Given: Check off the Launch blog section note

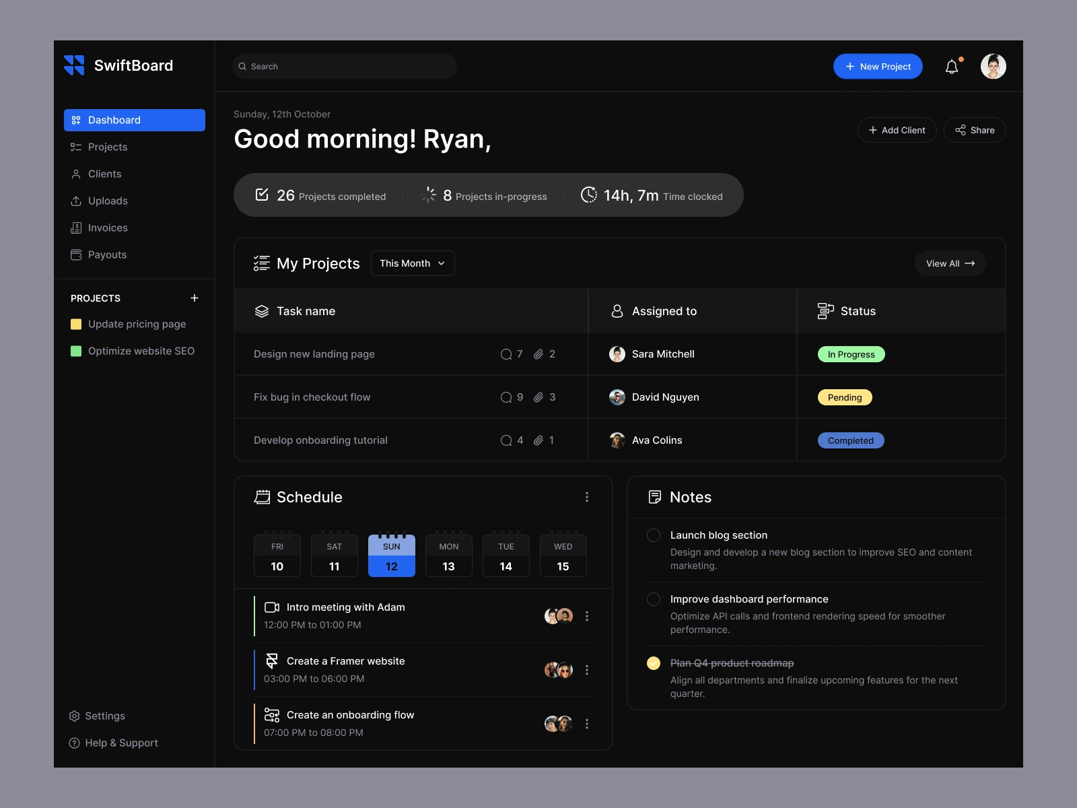Looking at the screenshot, I should click(x=653, y=535).
